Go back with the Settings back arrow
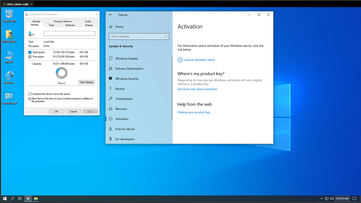This screenshot has width=361, height=203. [111, 15]
